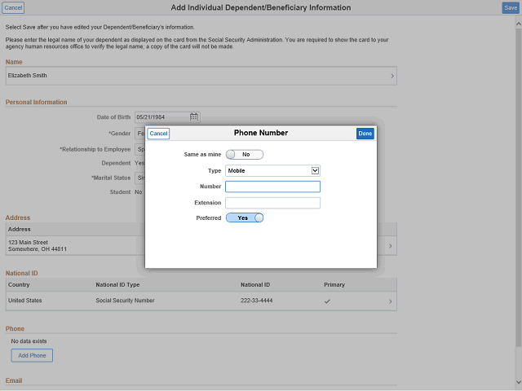The image size is (522, 391).
Task: Click the Extension input field
Action: 272,203
